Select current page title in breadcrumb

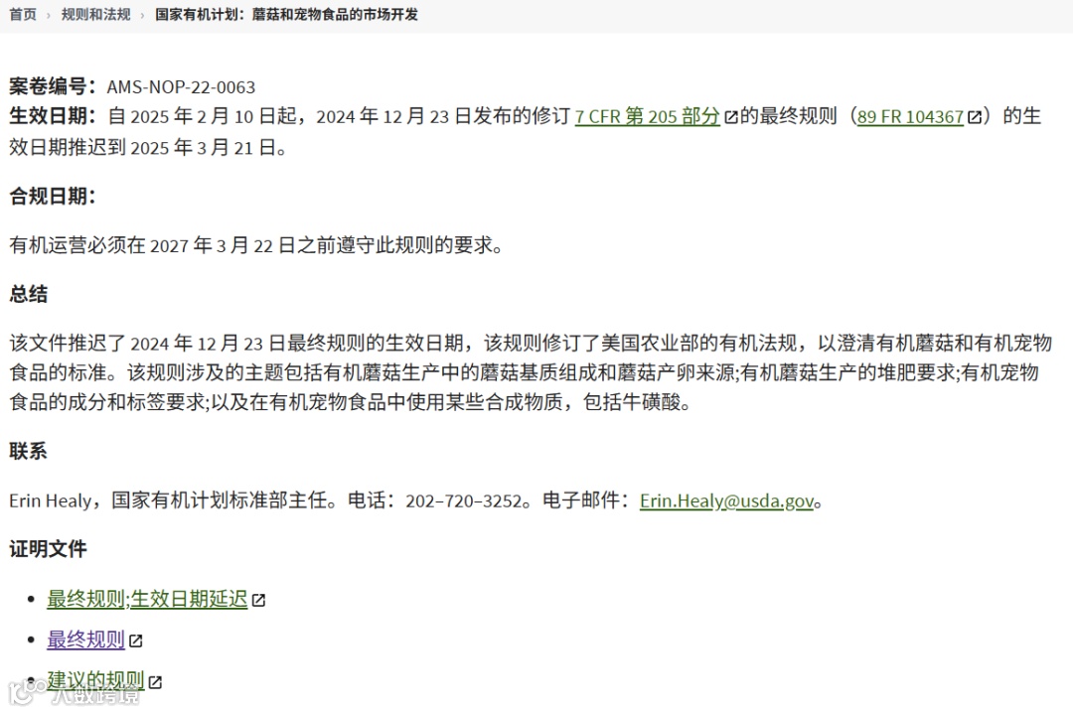click(x=287, y=14)
